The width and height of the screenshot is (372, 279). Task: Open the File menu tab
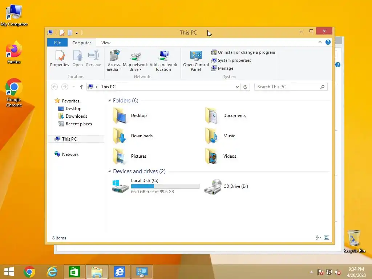(57, 43)
